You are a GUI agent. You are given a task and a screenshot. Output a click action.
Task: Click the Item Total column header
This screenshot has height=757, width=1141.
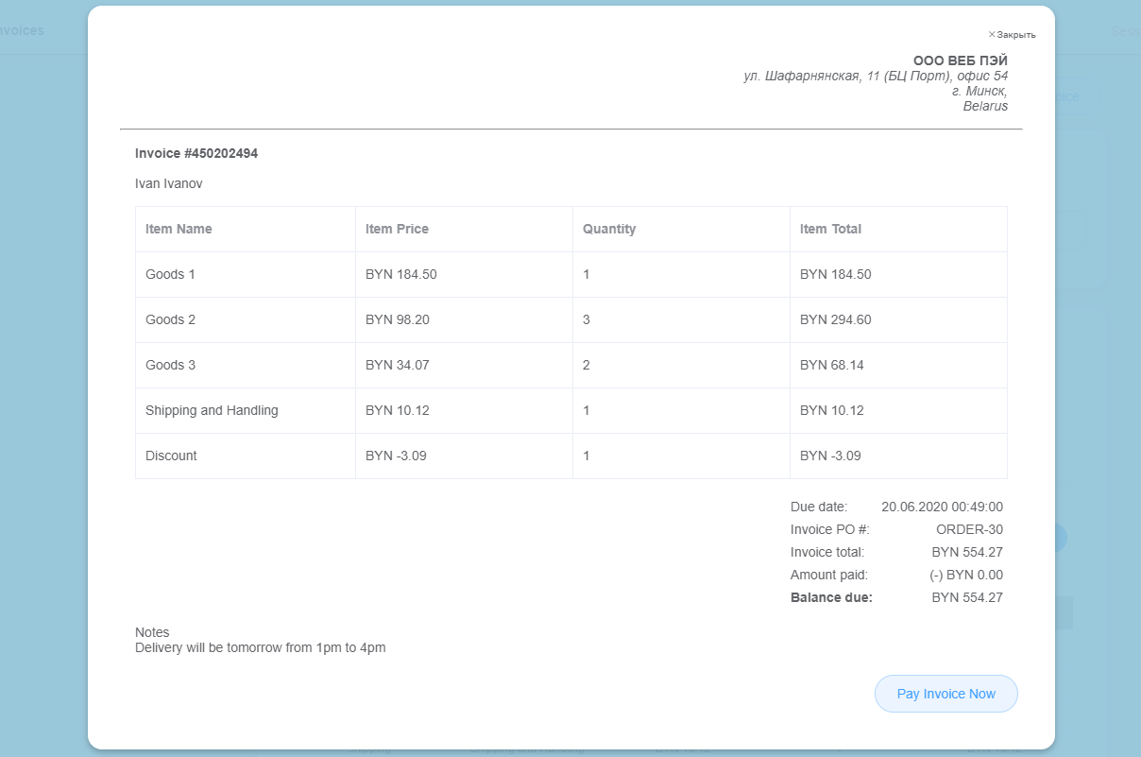830,229
